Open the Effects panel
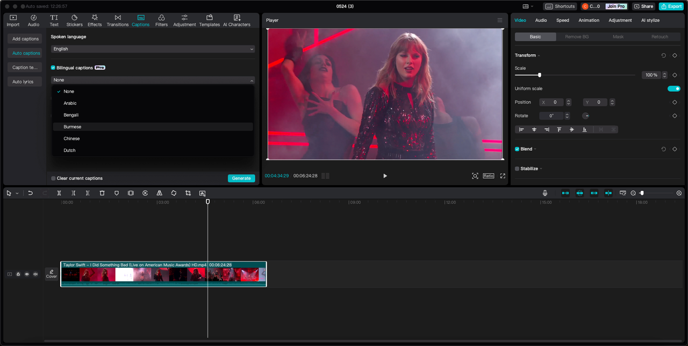This screenshot has height=346, width=688. pyautogui.click(x=95, y=20)
